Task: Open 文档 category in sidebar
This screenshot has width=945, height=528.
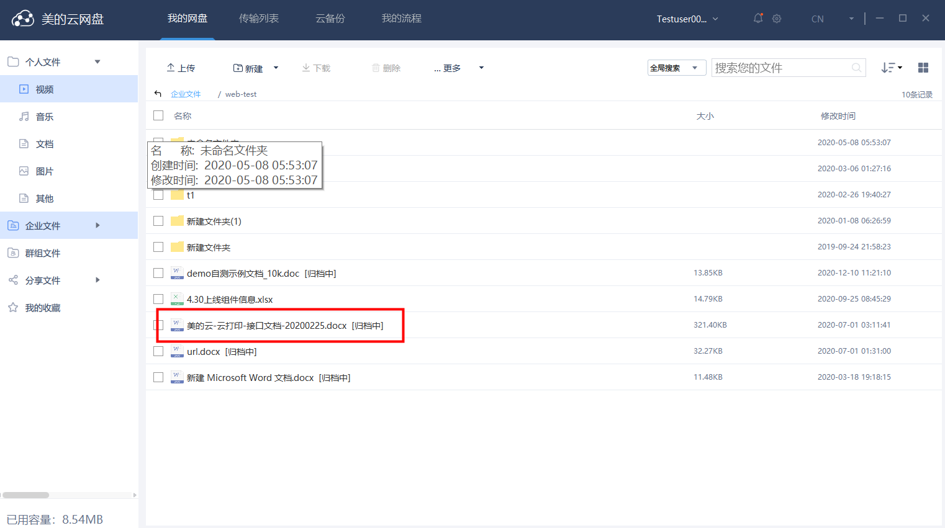Action: [x=69, y=143]
